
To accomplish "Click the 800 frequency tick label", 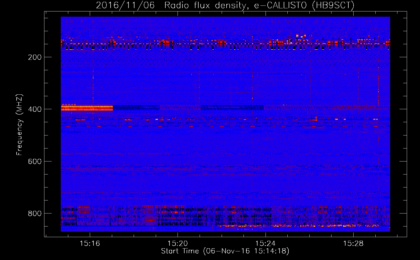I will tap(35, 213).
